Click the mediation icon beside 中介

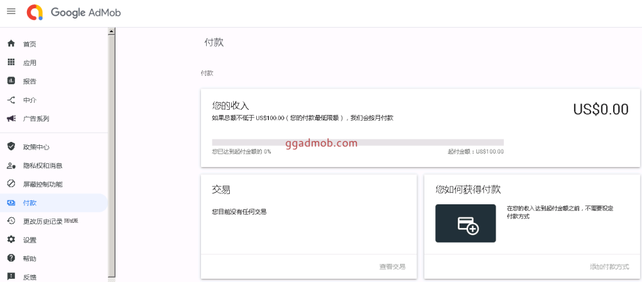point(12,100)
